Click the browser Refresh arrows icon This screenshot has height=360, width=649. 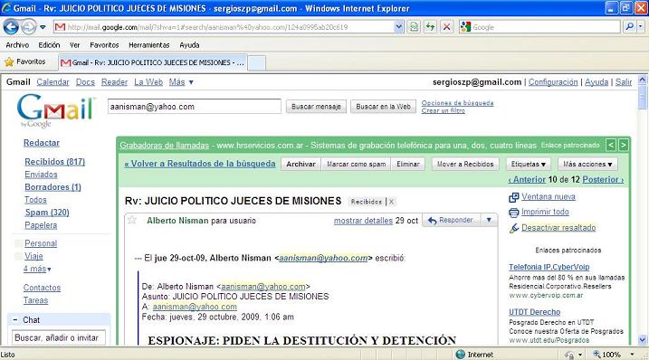[431, 27]
